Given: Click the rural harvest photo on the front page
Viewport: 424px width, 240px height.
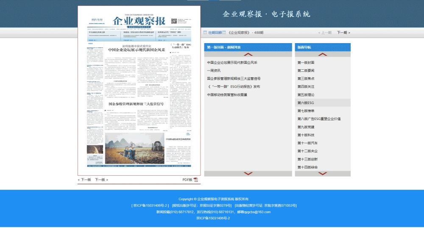Looking at the screenshot, I should [134, 148].
